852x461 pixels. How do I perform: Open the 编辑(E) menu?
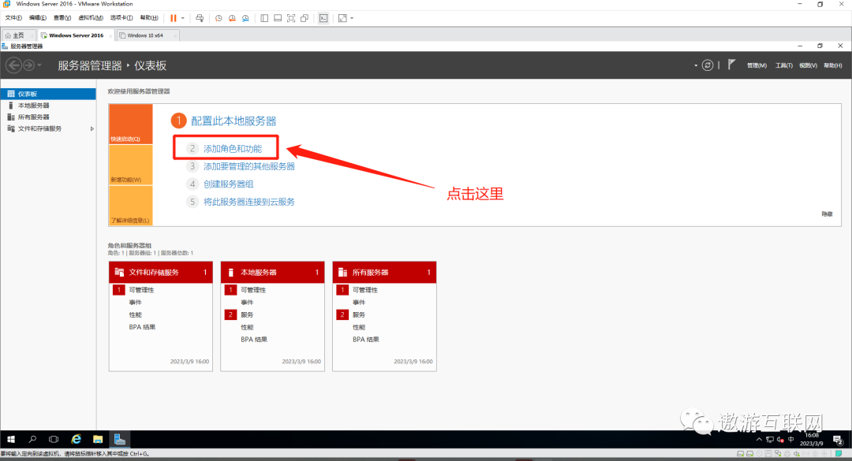tap(38, 18)
